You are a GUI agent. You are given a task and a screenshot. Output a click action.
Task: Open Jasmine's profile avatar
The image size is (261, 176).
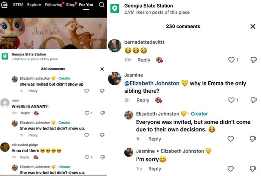[x=115, y=78]
